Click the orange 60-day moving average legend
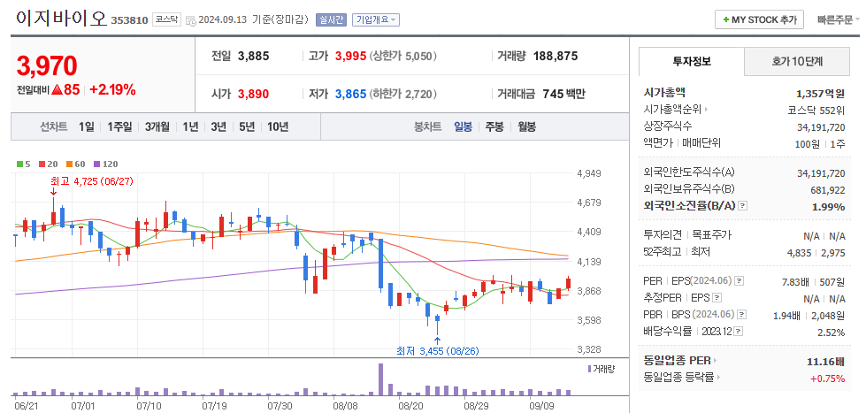The width and height of the screenshot is (866, 413). (x=76, y=164)
